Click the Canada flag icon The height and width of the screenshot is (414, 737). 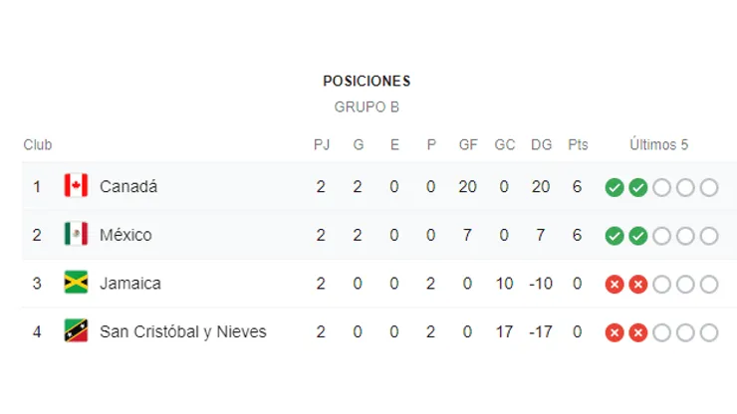tap(76, 185)
